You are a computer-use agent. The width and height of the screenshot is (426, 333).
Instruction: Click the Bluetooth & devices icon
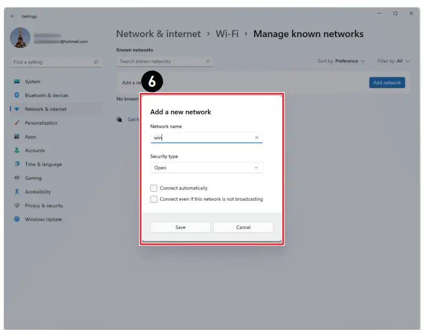point(17,96)
